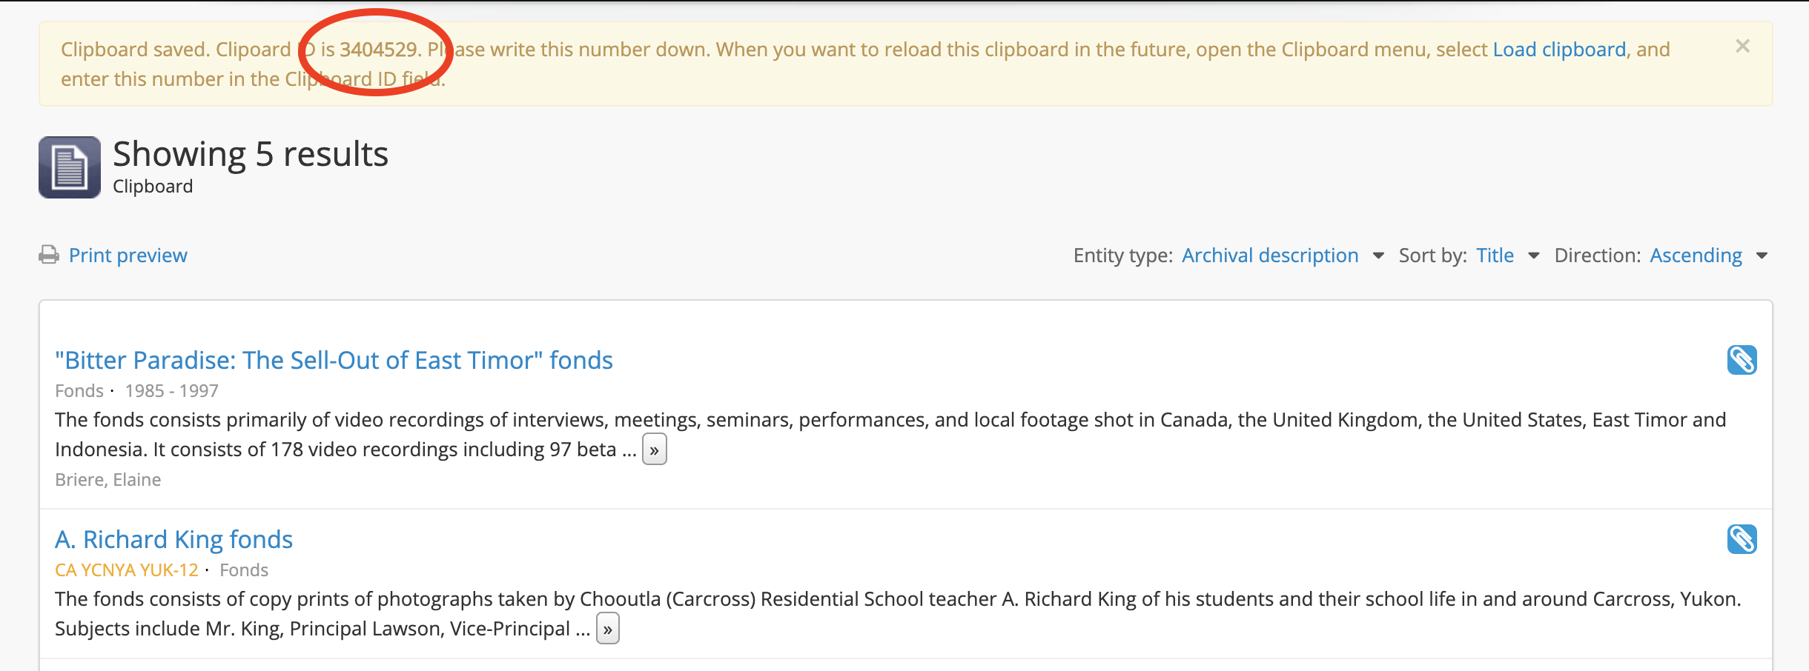
Task: Open the Archival description entity type dropdown
Action: click(x=1269, y=256)
